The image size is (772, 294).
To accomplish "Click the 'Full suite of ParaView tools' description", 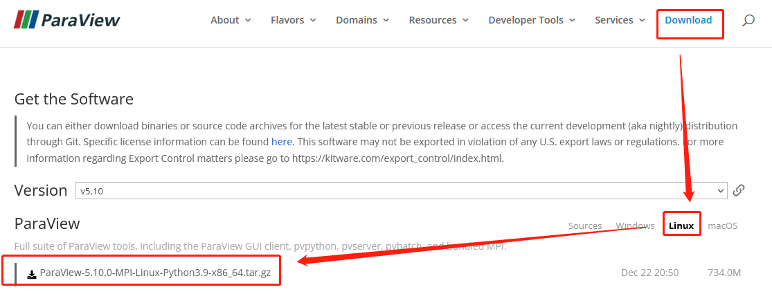I will click(x=260, y=246).
